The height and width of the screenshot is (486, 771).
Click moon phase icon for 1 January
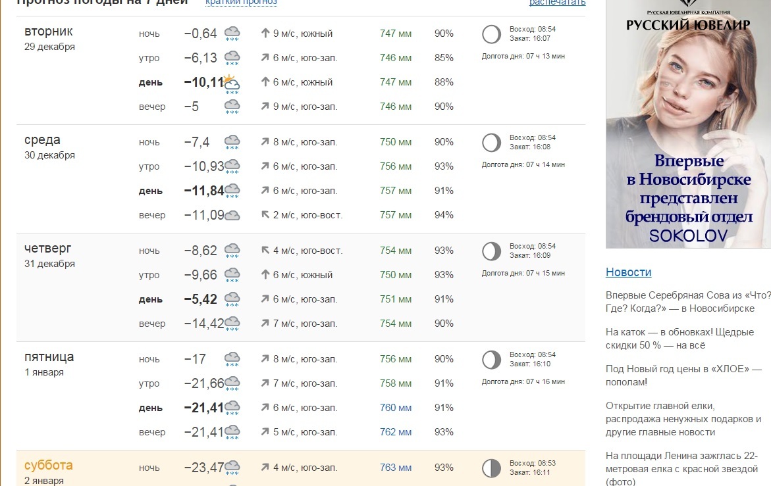[x=491, y=360]
